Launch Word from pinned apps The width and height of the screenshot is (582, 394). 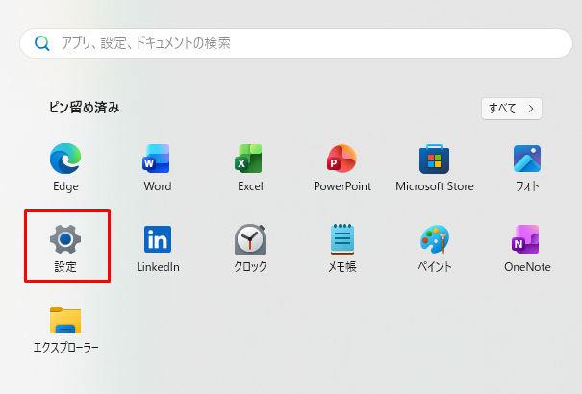[158, 159]
